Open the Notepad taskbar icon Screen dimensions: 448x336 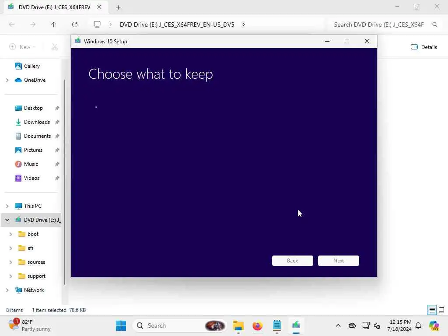277,325
